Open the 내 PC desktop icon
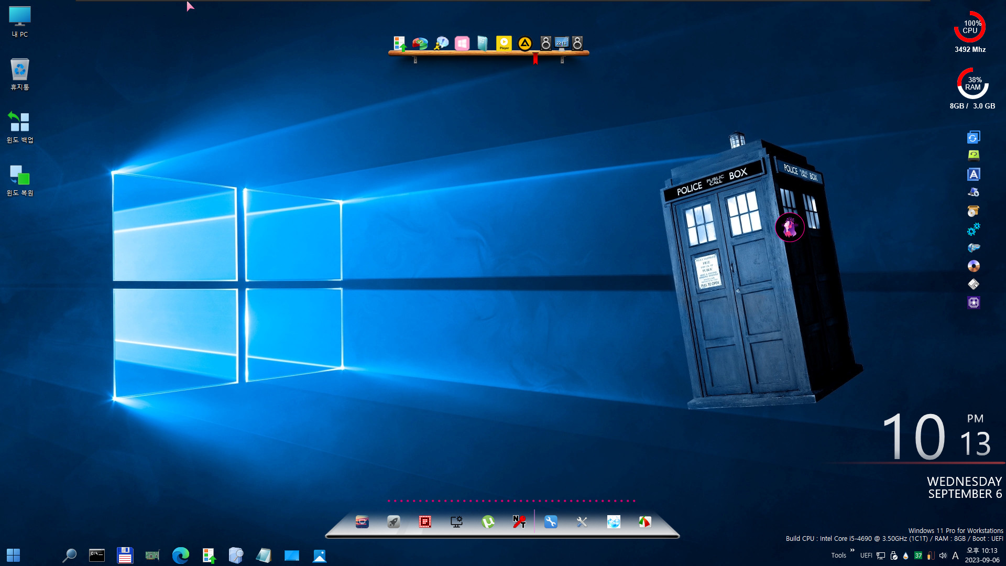Screen dimensions: 1006x566 coord(20,21)
